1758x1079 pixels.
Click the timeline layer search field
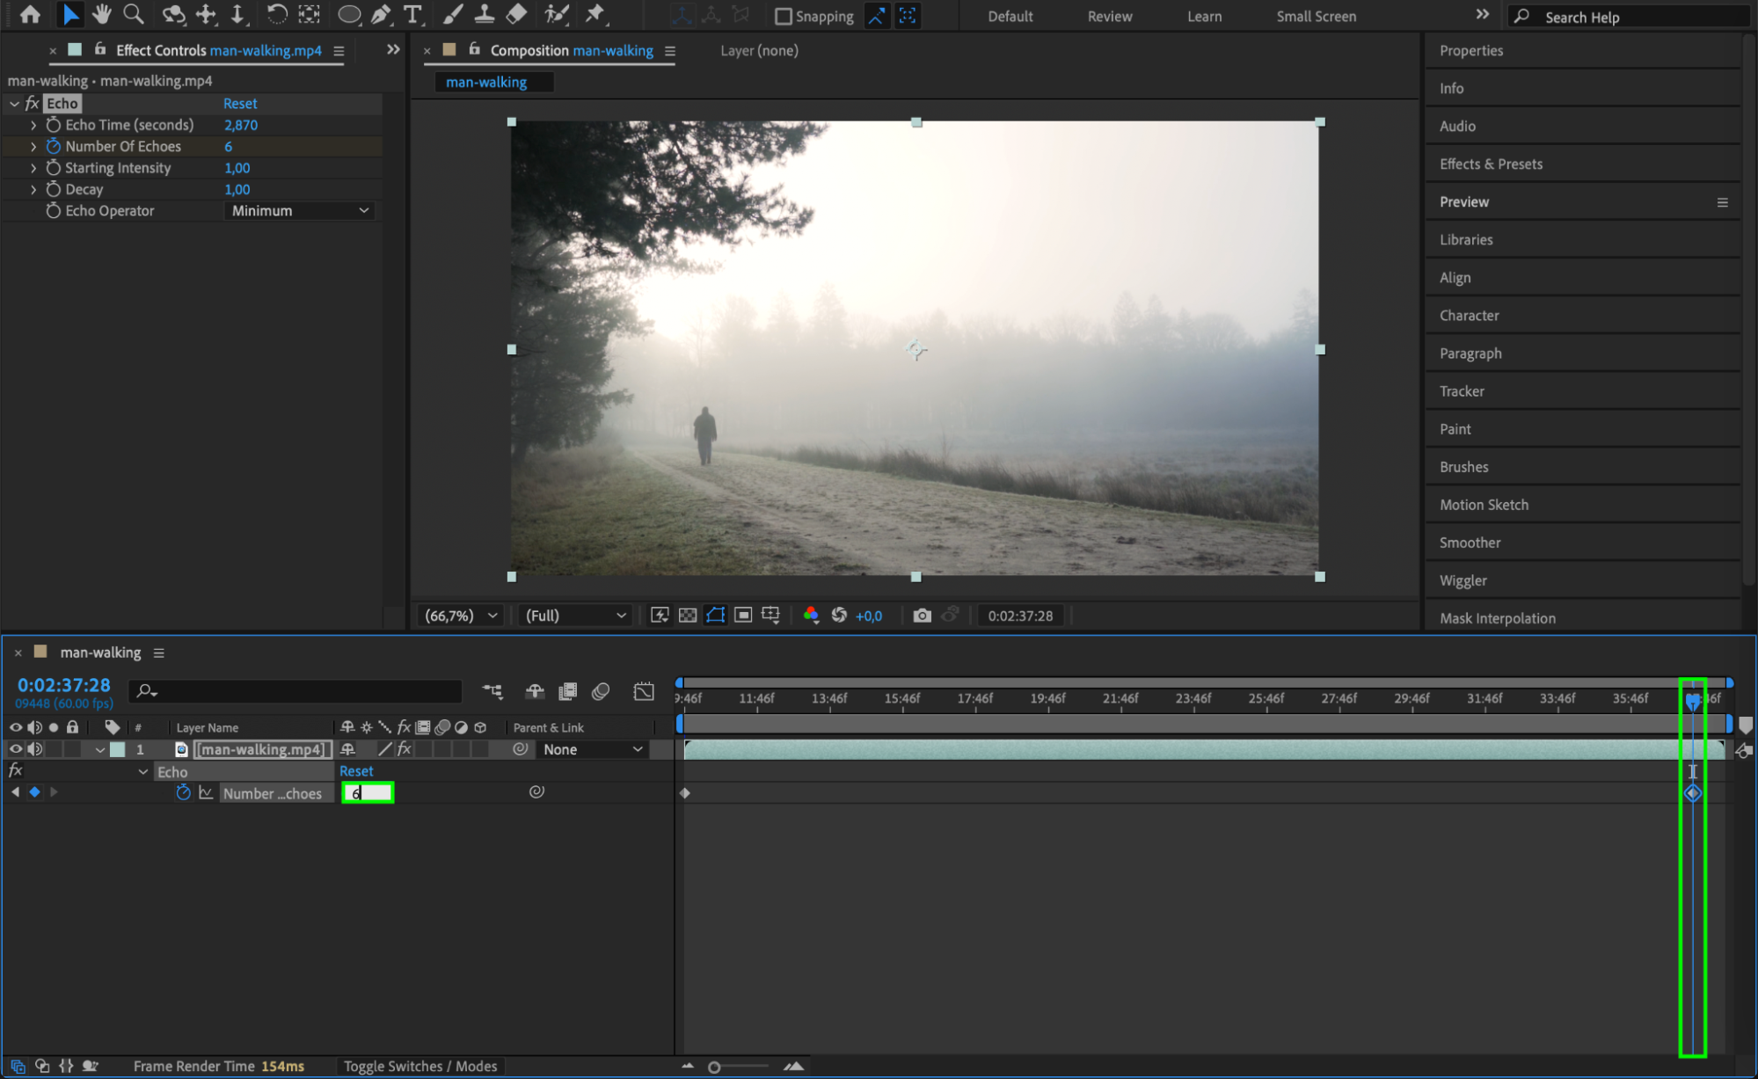(x=299, y=691)
